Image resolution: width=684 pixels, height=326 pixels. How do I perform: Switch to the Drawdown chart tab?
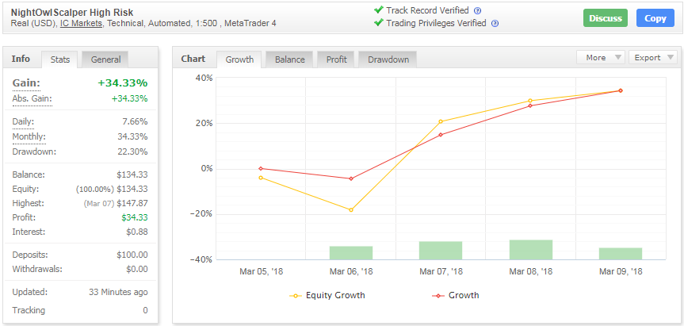pos(388,59)
